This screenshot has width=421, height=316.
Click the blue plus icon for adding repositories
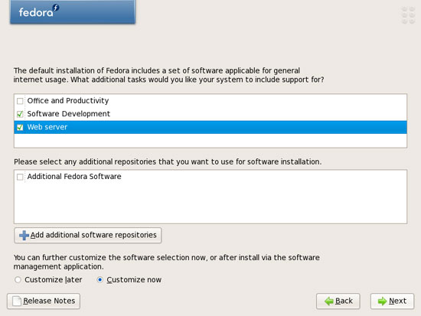click(x=24, y=236)
